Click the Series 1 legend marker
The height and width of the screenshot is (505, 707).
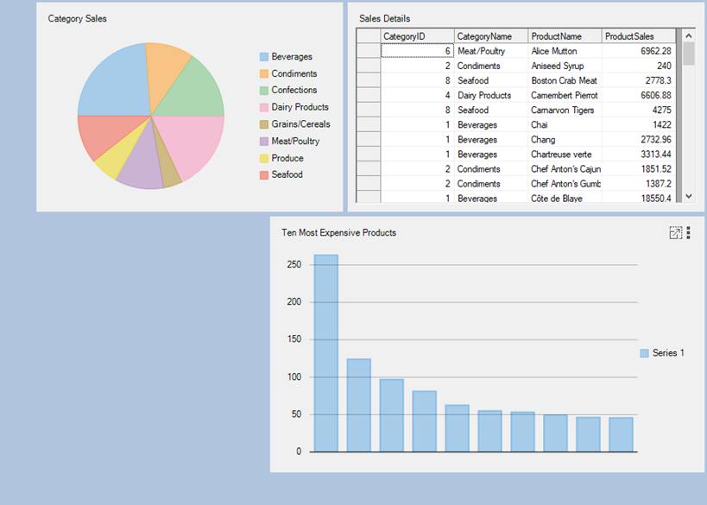tap(644, 353)
